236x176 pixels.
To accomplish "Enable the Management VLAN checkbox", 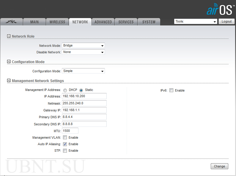I will (65, 137).
